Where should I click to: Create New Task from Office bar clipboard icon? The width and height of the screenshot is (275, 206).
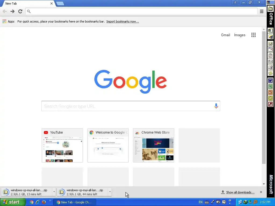(270, 56)
